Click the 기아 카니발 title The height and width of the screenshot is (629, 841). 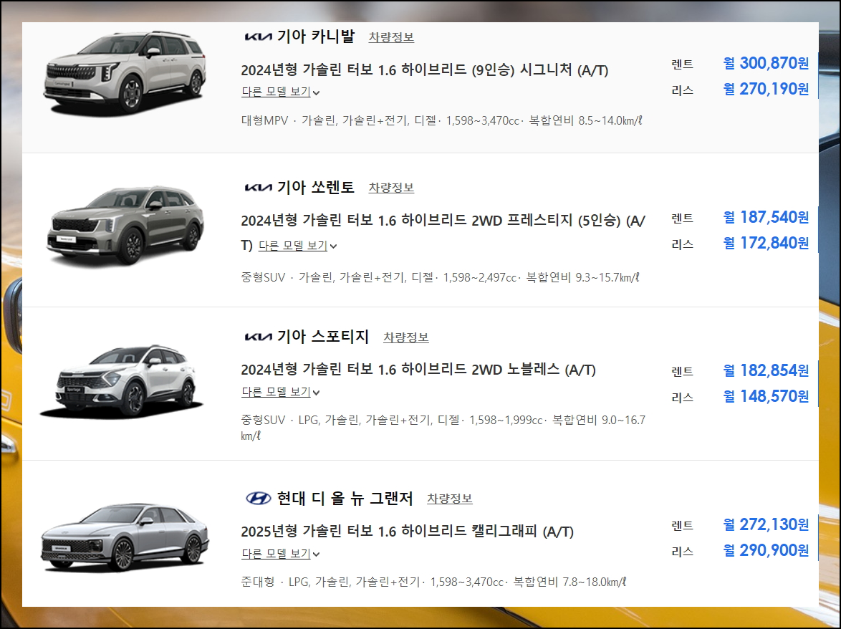315,37
